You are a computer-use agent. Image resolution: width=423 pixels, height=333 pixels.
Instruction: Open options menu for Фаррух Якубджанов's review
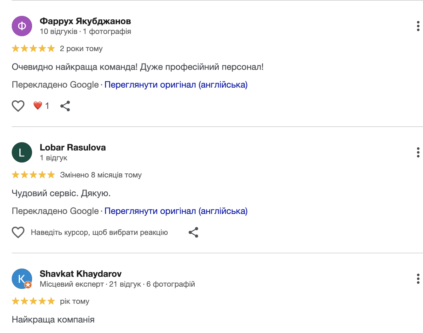pyautogui.click(x=418, y=26)
